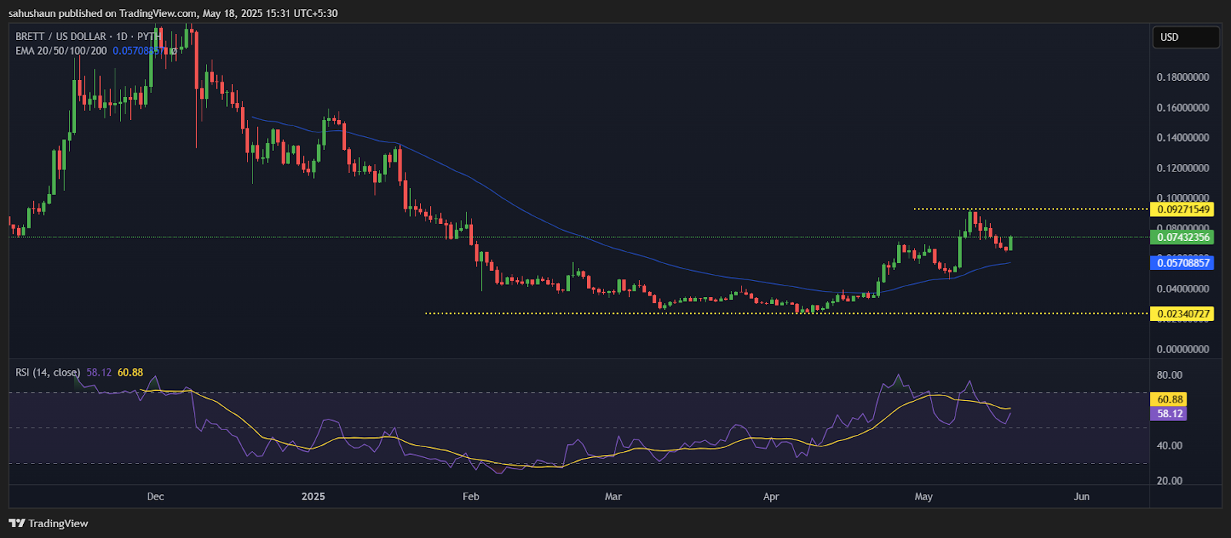Open the USD currency selector
Screen dimensions: 1231x538
pos(1186,37)
